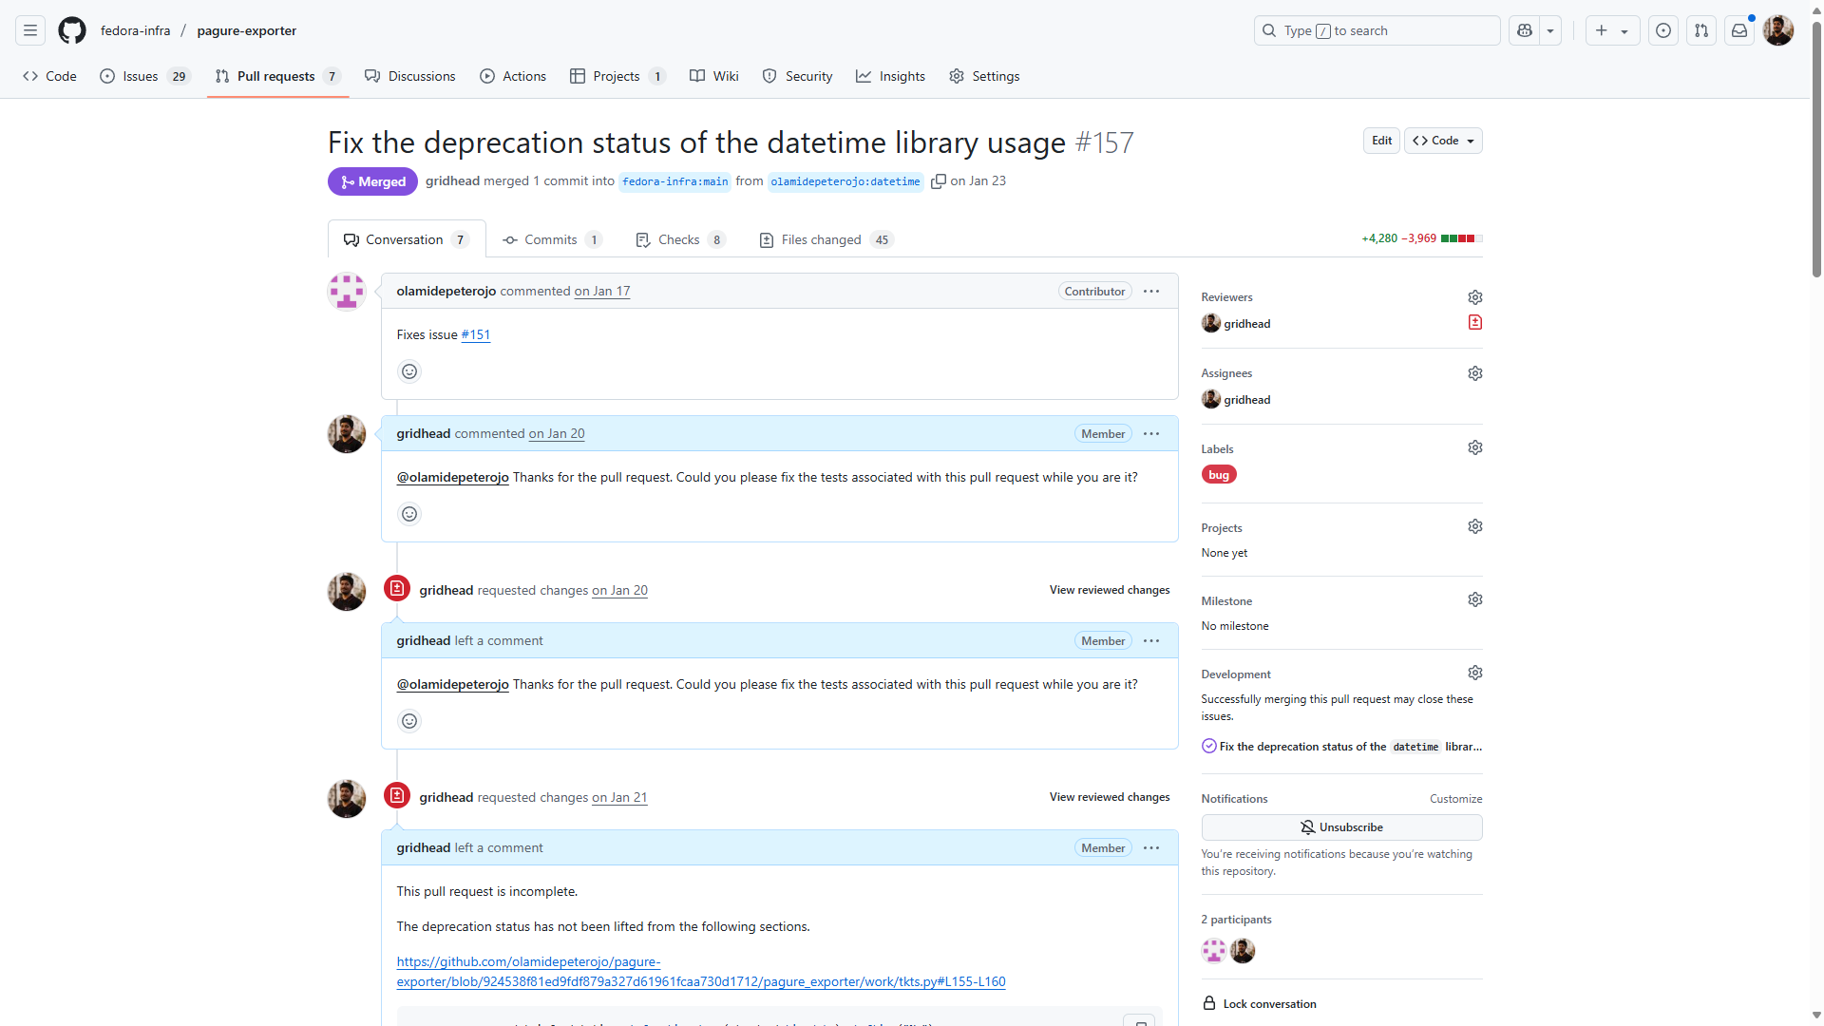Open Copilot chat icon in header
Viewport: 1824px width, 1026px height.
point(1525,30)
